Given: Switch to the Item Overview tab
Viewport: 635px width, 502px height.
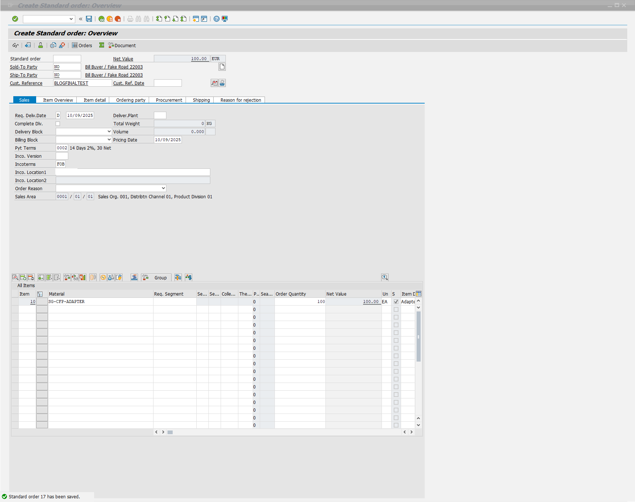Looking at the screenshot, I should tap(58, 100).
